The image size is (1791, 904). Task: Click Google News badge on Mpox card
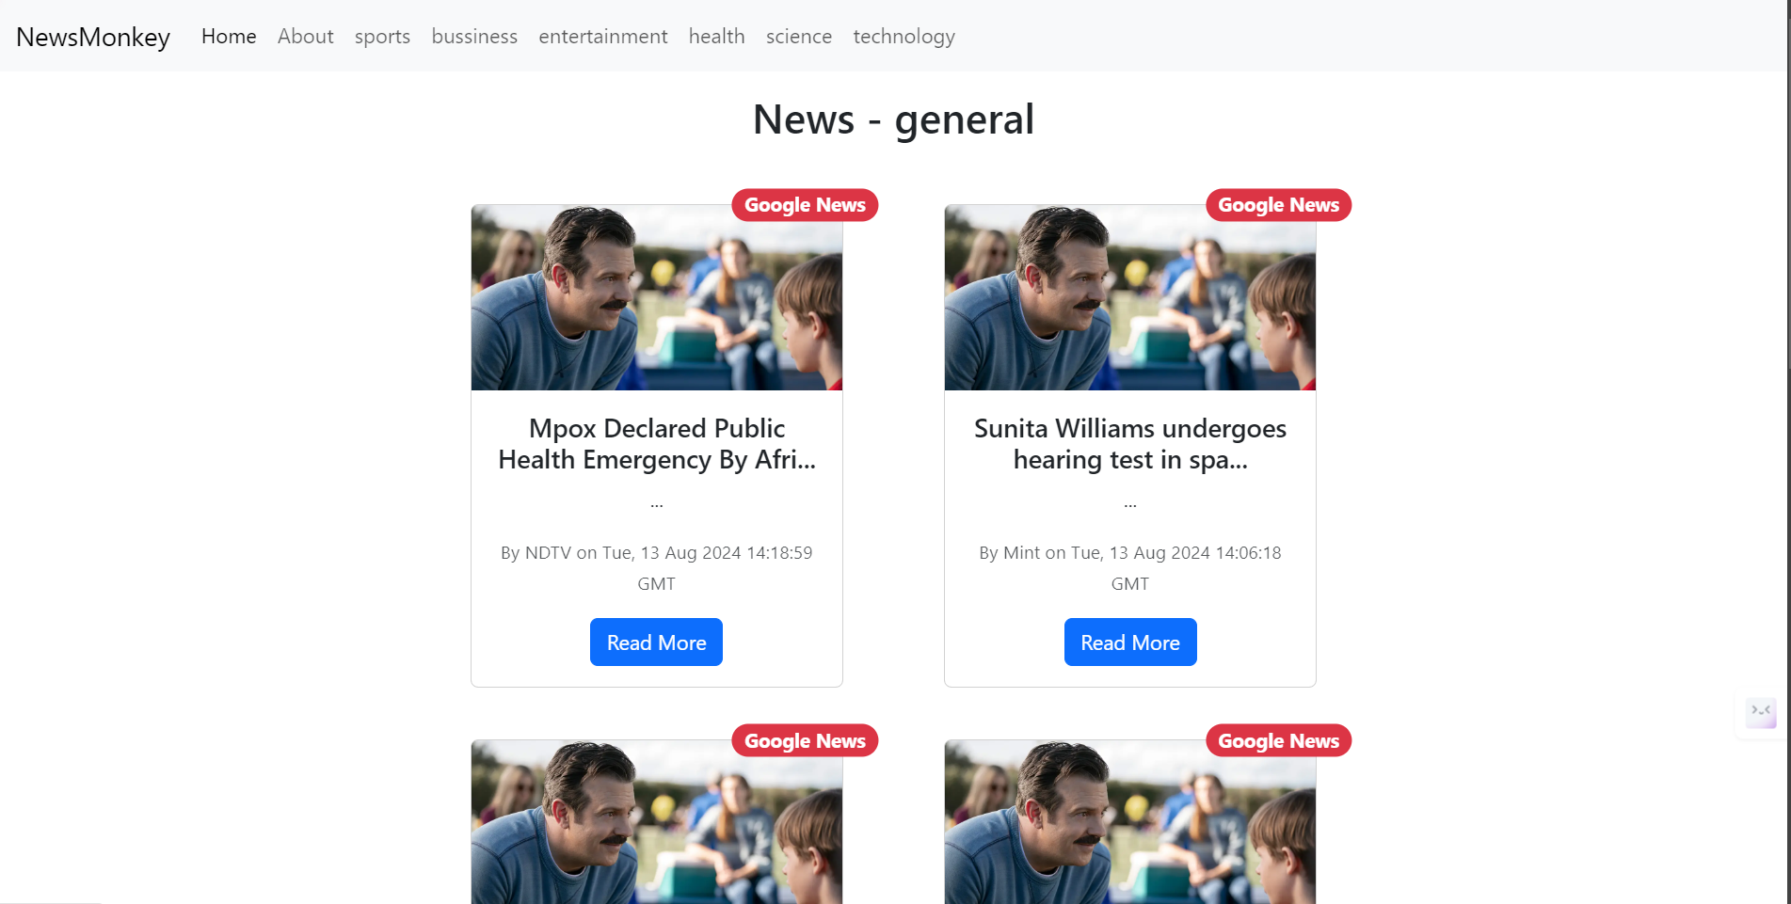pos(805,205)
